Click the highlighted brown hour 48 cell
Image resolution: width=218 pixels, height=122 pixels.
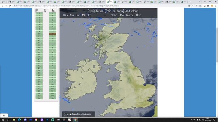click(52, 34)
